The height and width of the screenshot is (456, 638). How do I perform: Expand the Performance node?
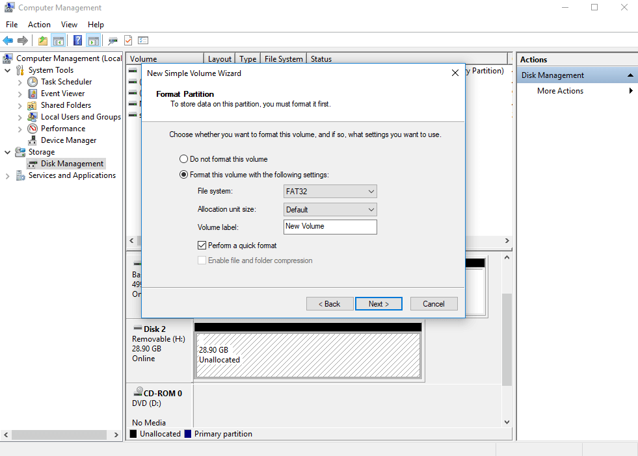point(20,129)
